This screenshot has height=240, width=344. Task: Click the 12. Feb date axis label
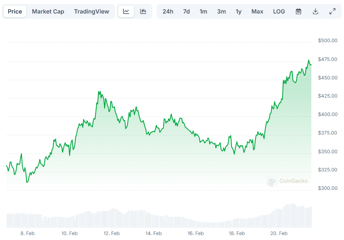pyautogui.click(x=111, y=233)
